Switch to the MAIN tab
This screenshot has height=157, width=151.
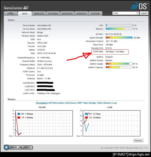(x=25, y=14)
